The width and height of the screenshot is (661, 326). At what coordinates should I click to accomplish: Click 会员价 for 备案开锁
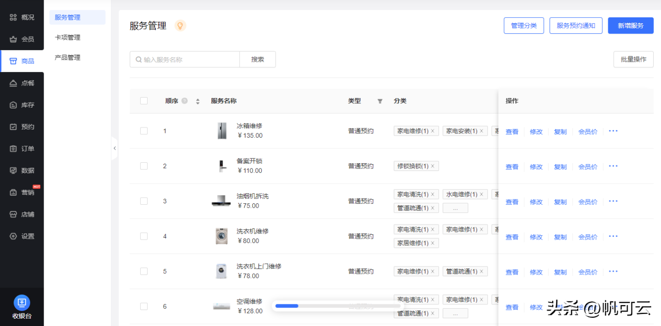tap(588, 167)
